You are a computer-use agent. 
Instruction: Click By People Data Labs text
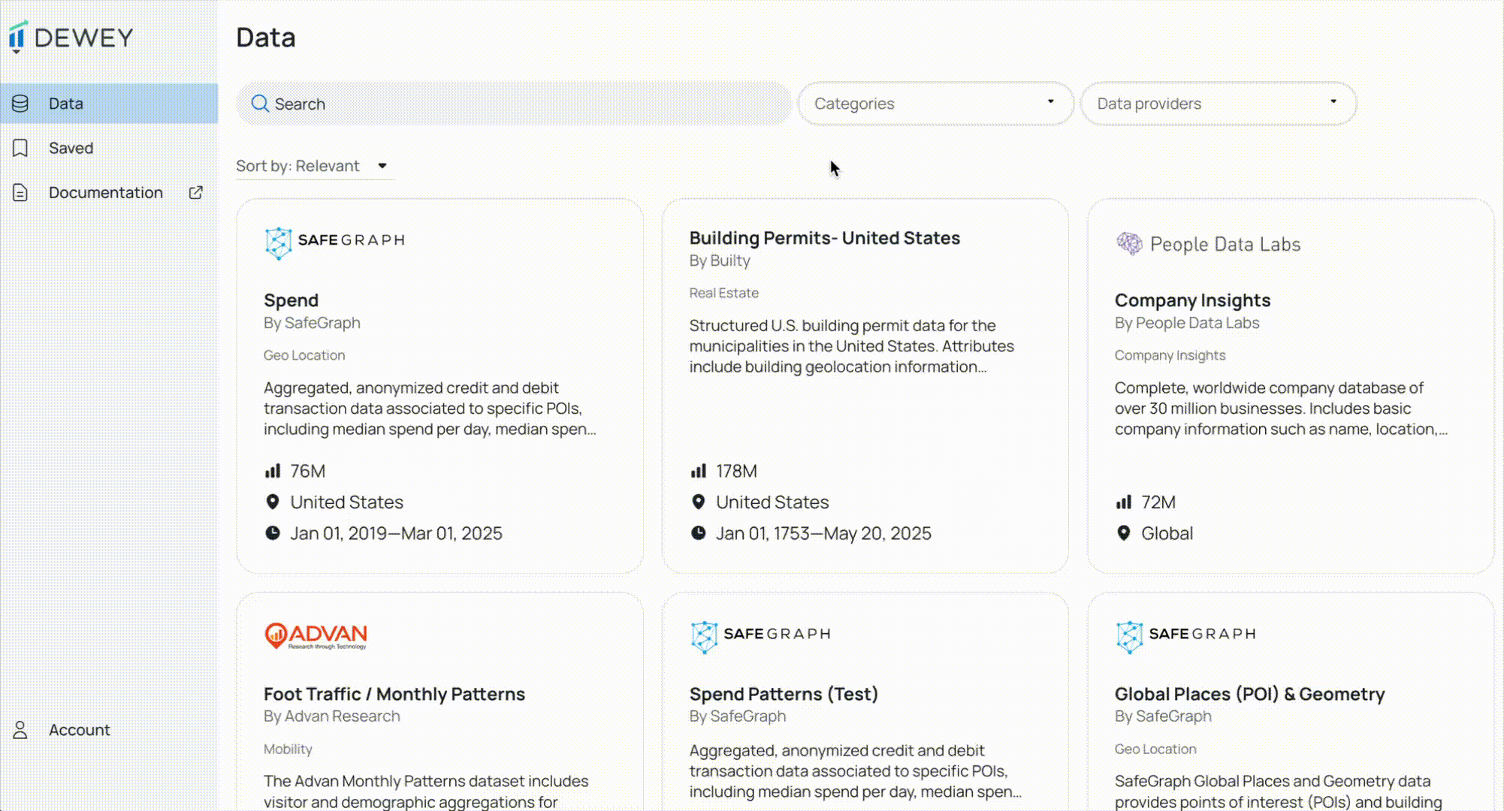1187,323
